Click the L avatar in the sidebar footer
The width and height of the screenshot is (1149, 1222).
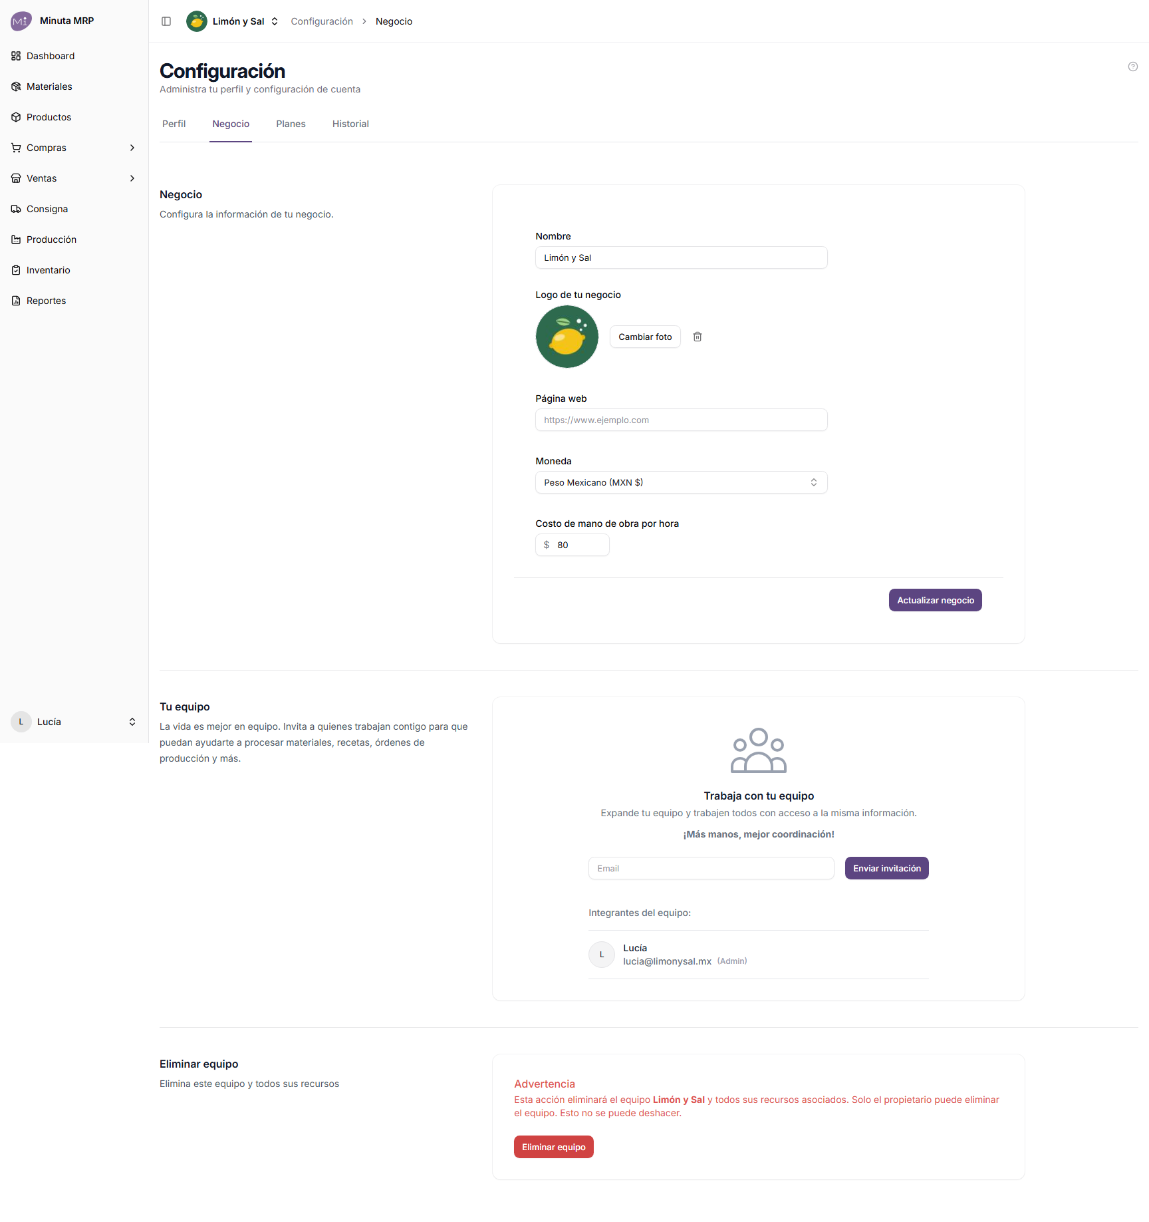21,722
